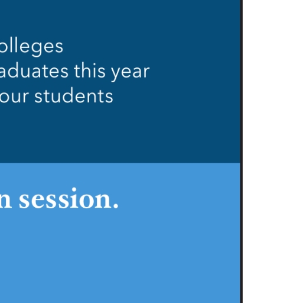Click empty light blue area below the heading
Screen dimensions: 290x303
click(118, 256)
